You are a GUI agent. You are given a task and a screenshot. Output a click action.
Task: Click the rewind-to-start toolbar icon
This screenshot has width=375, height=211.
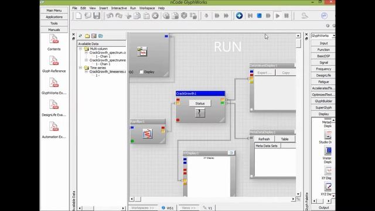coord(250,16)
